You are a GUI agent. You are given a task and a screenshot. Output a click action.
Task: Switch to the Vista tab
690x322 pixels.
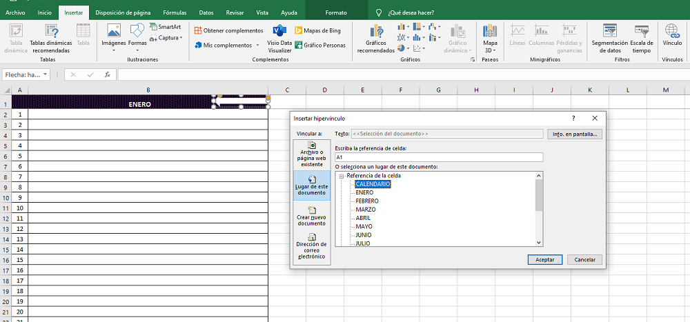tap(262, 13)
